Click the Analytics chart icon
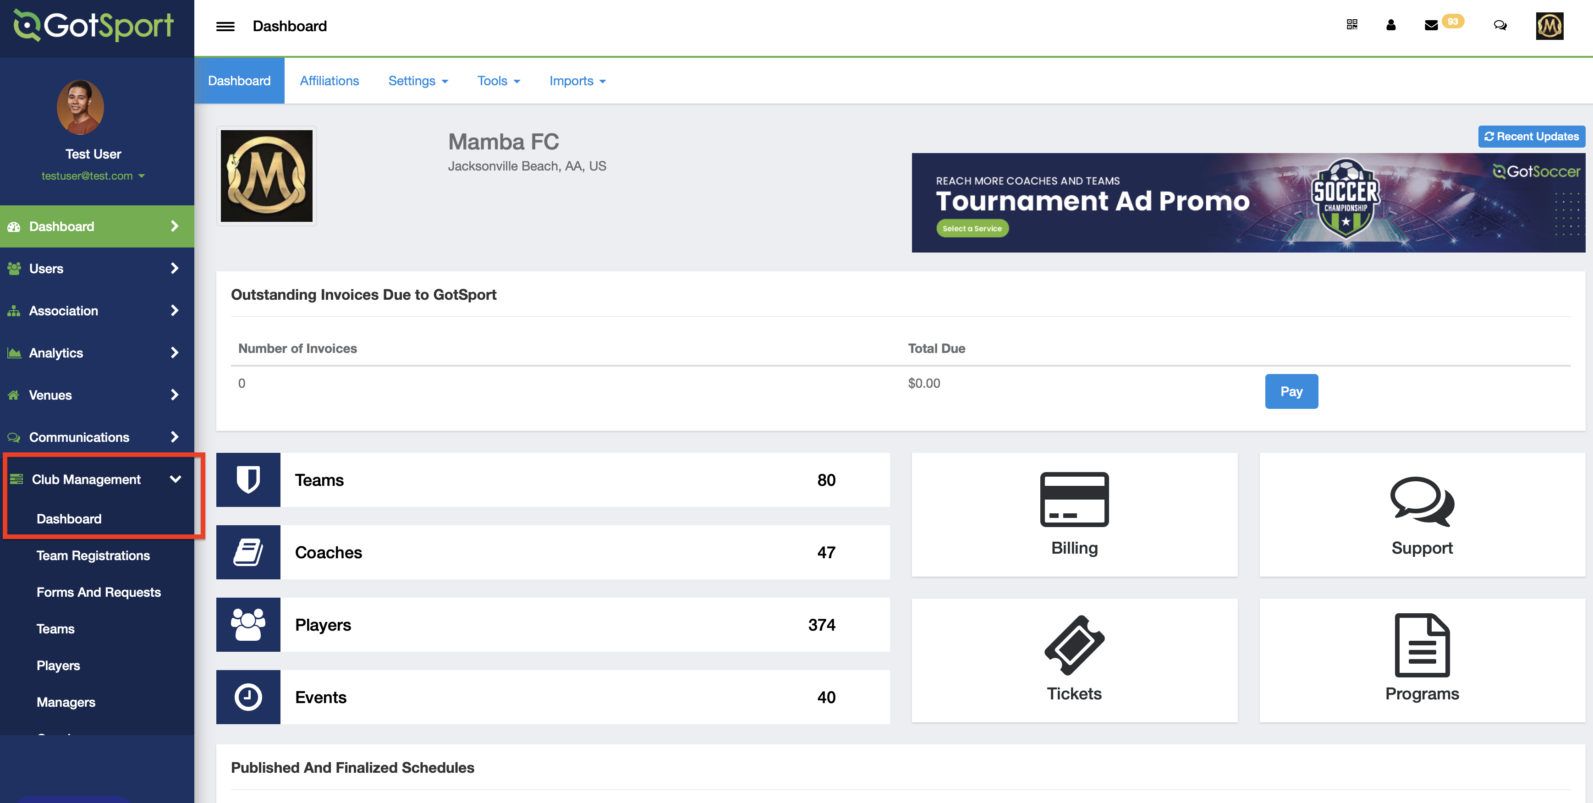This screenshot has height=803, width=1593. [14, 352]
